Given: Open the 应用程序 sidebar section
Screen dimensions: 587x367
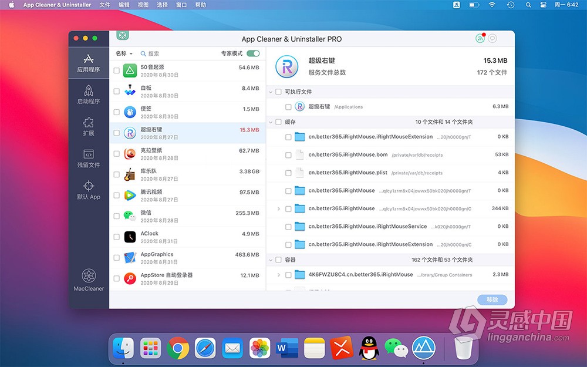Looking at the screenshot, I should [89, 63].
